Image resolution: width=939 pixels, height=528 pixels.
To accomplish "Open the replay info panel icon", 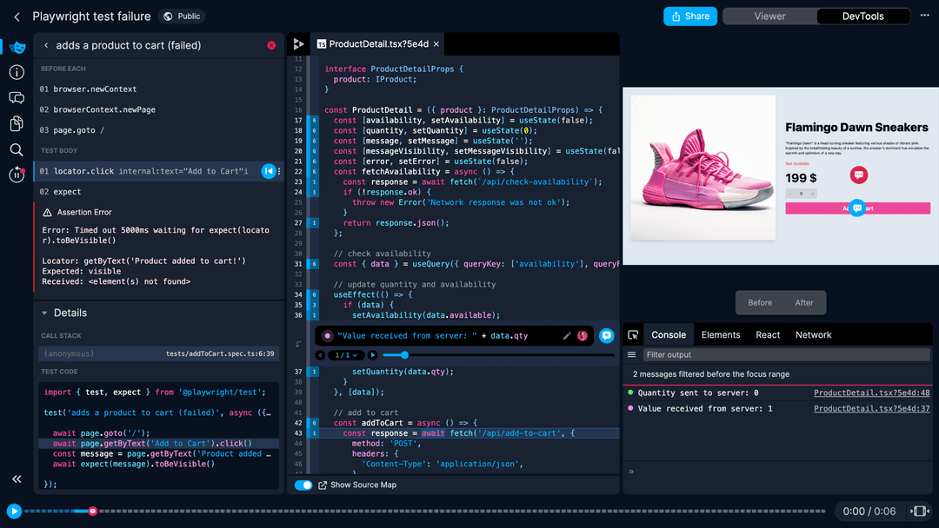I will (x=17, y=72).
